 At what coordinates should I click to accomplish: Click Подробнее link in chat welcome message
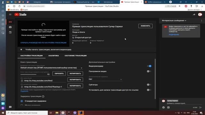click(174, 34)
